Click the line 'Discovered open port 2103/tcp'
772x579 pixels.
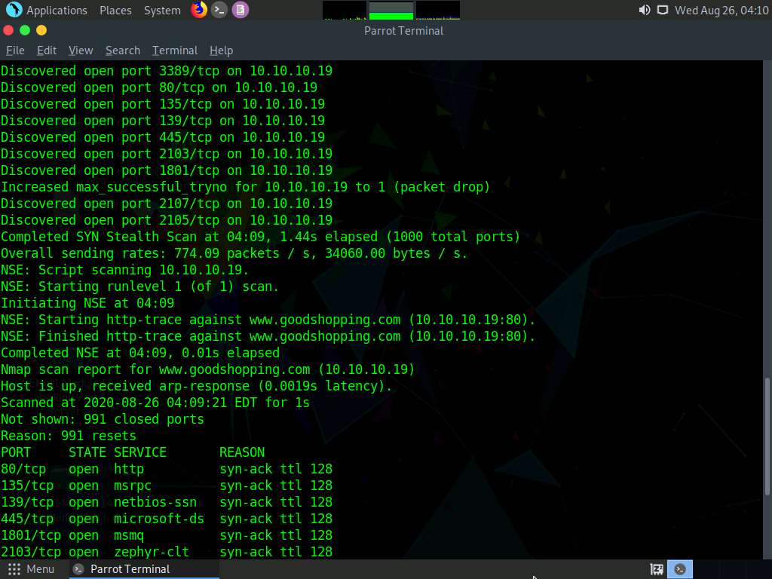[x=167, y=154]
